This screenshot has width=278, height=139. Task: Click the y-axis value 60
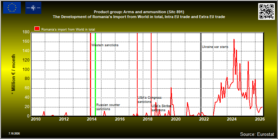coord(27,88)
